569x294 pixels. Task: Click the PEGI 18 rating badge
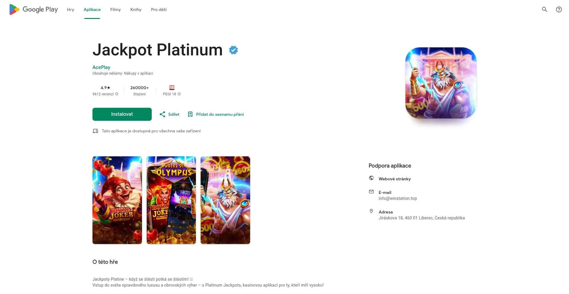pyautogui.click(x=172, y=88)
